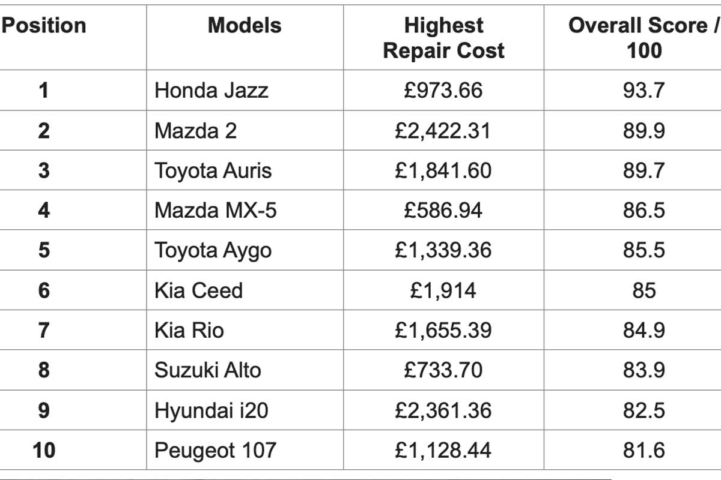The width and height of the screenshot is (721, 480).
Task: Click the Kia Rio cell
Action: click(x=189, y=331)
